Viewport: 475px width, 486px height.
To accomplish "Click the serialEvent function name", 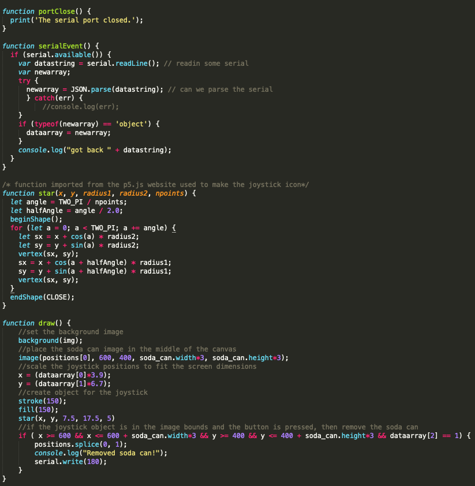I will (59, 46).
